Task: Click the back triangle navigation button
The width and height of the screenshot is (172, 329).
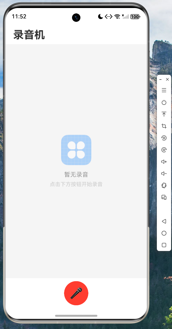Action: tap(164, 221)
